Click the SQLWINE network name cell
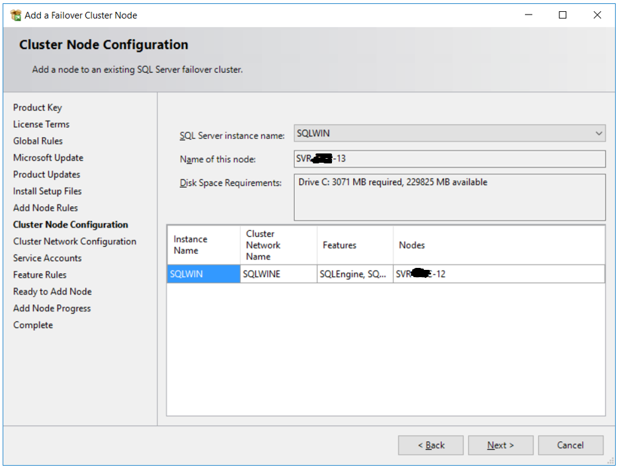This screenshot has width=617, height=467. pos(278,274)
